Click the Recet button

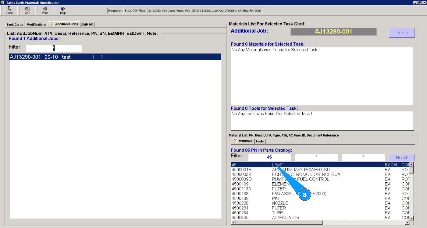(x=402, y=158)
